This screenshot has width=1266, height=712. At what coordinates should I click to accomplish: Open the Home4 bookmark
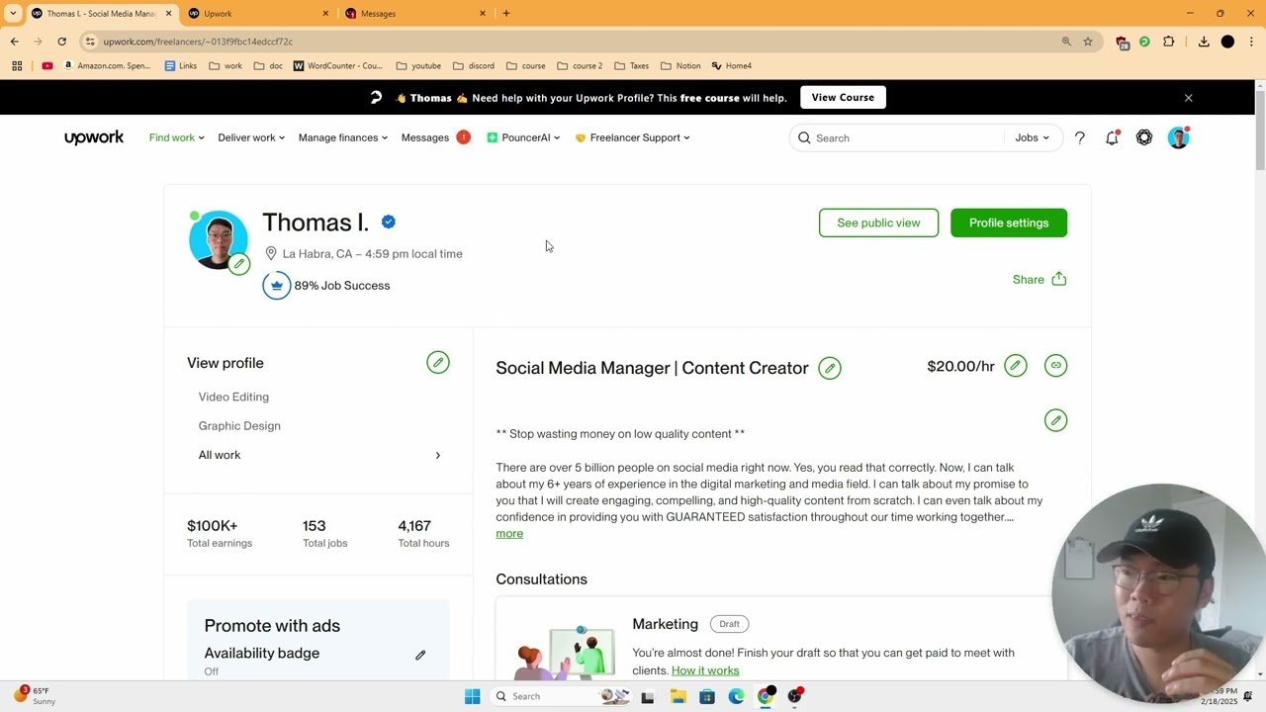point(731,66)
